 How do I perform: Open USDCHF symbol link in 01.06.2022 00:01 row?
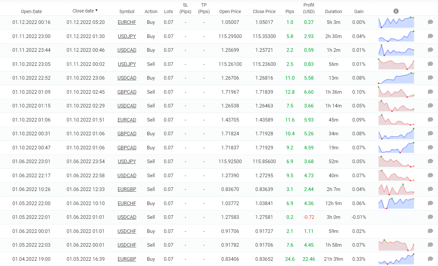127,231
